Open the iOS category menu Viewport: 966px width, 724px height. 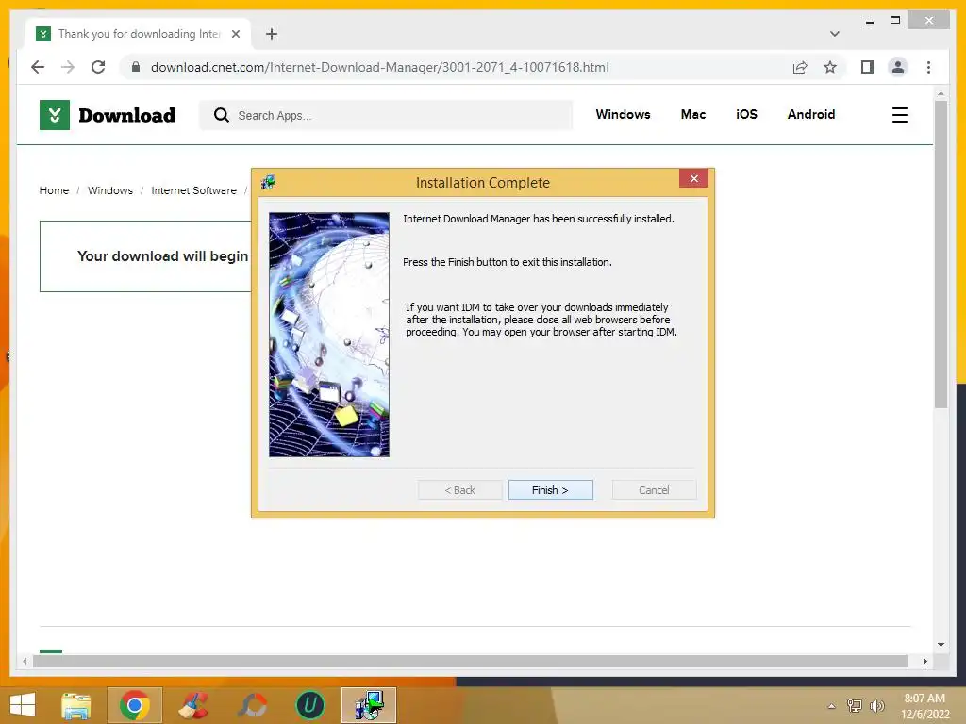746,114
